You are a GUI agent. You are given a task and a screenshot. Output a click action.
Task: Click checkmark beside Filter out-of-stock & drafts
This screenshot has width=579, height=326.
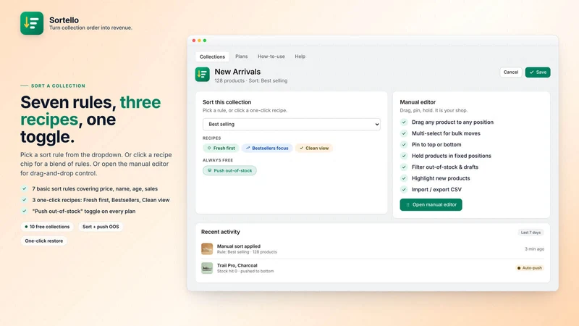(x=404, y=167)
